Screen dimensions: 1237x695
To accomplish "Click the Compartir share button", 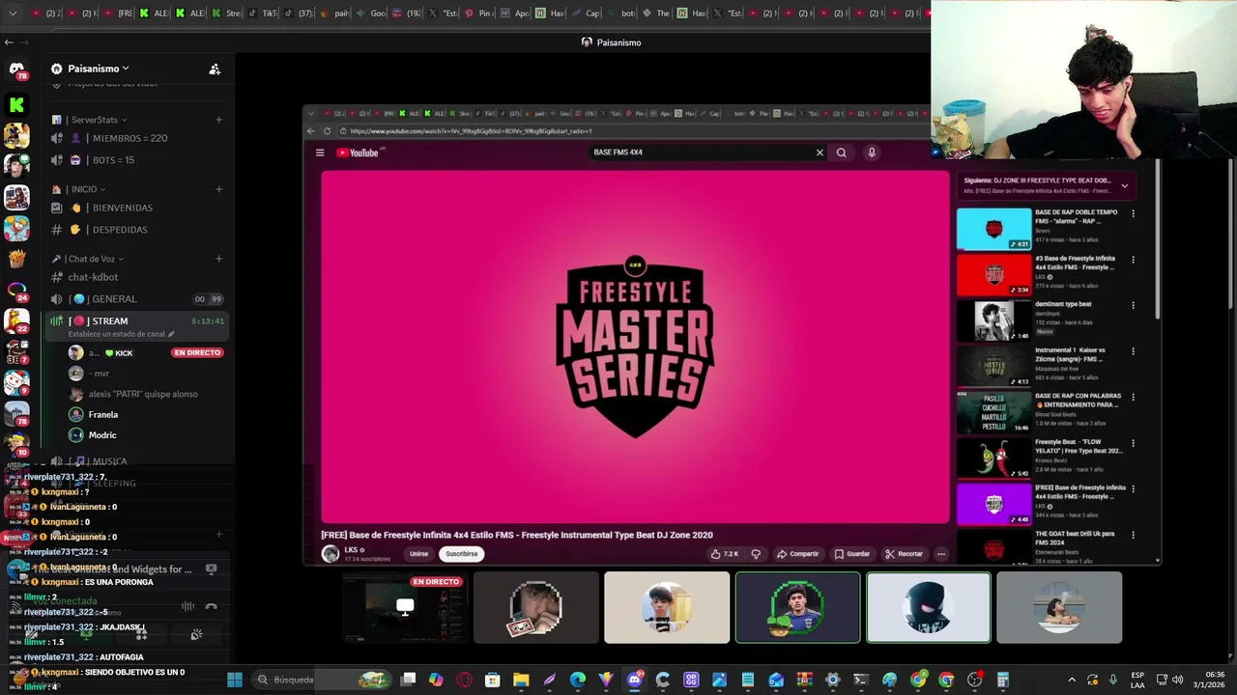I will point(797,554).
